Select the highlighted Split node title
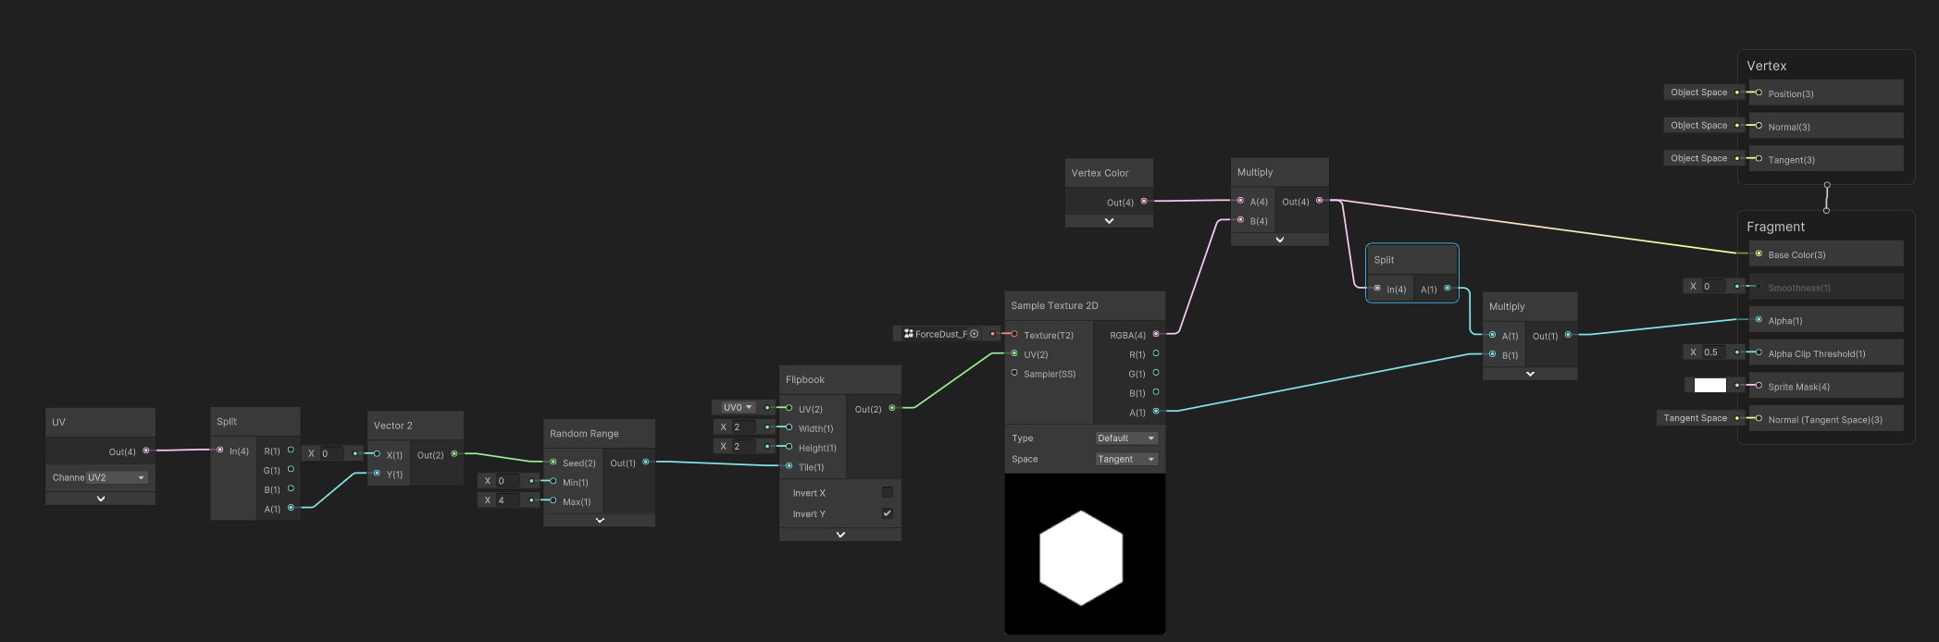The image size is (1939, 642). pos(1384,260)
